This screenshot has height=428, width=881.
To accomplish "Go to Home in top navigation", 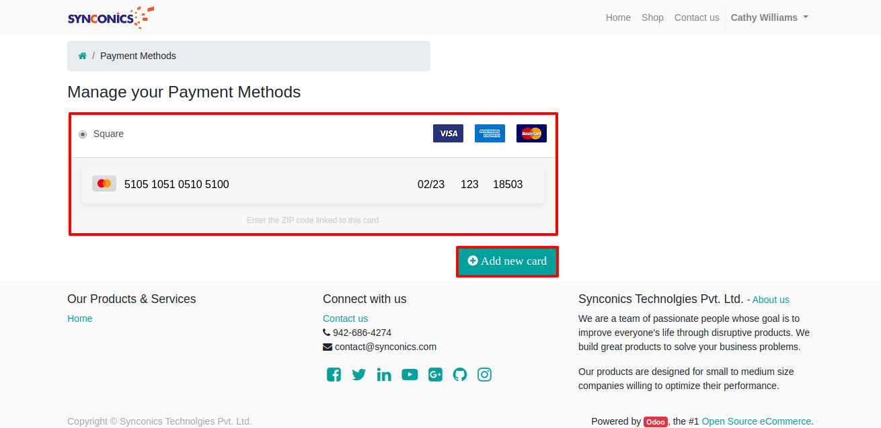I will (x=618, y=17).
